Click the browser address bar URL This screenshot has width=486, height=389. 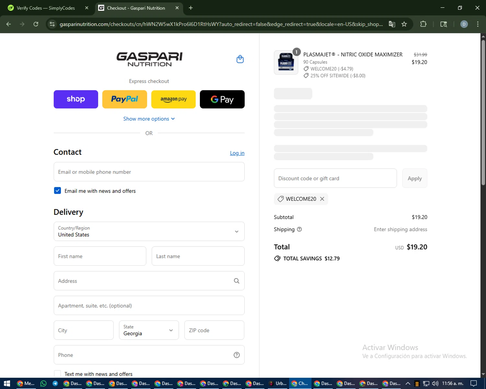coord(221,24)
